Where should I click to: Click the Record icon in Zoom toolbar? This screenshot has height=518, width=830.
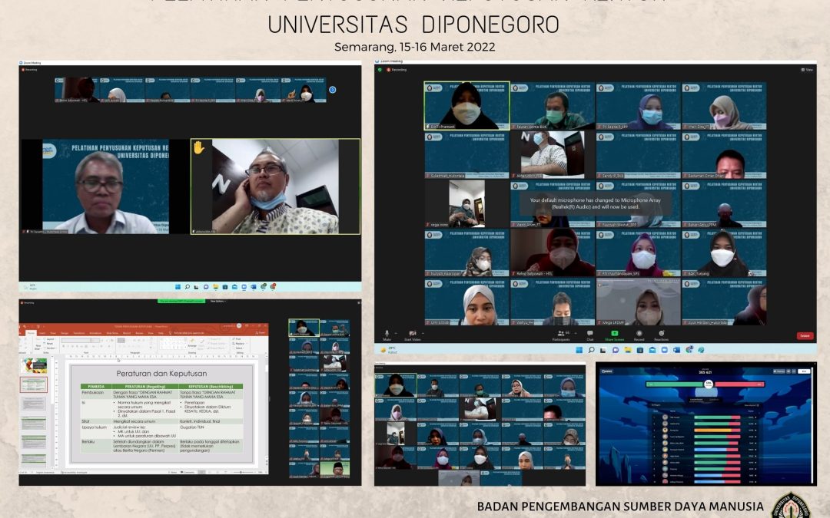pos(639,334)
